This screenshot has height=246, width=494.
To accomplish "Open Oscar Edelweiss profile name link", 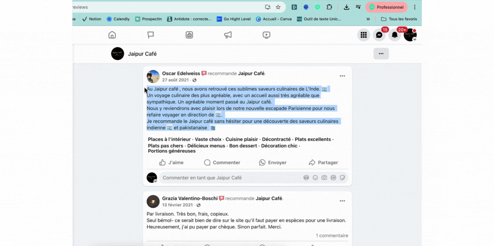I will 181,74.
